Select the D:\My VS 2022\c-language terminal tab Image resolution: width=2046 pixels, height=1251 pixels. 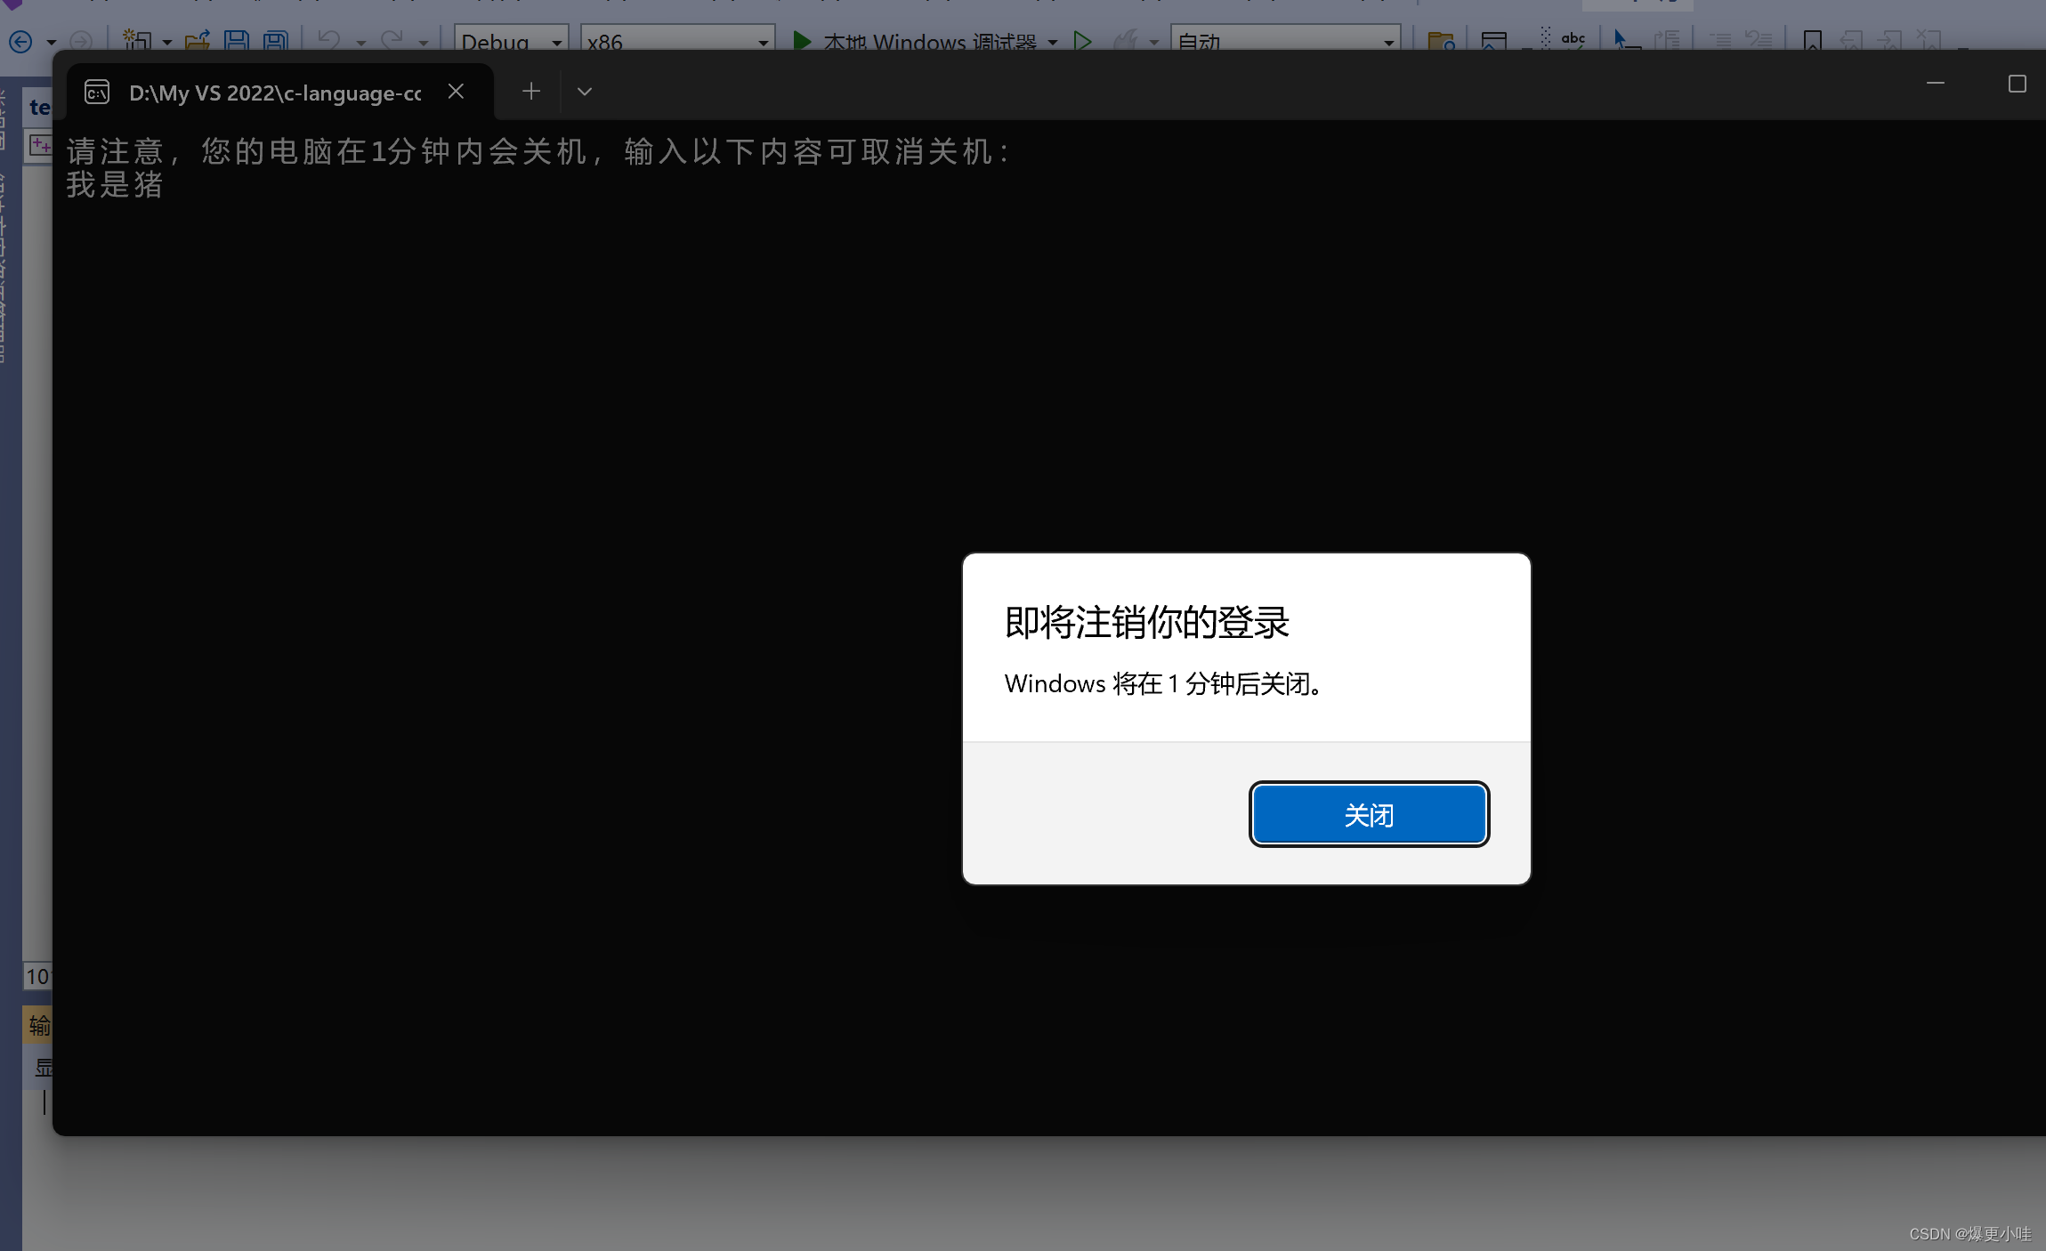point(279,92)
